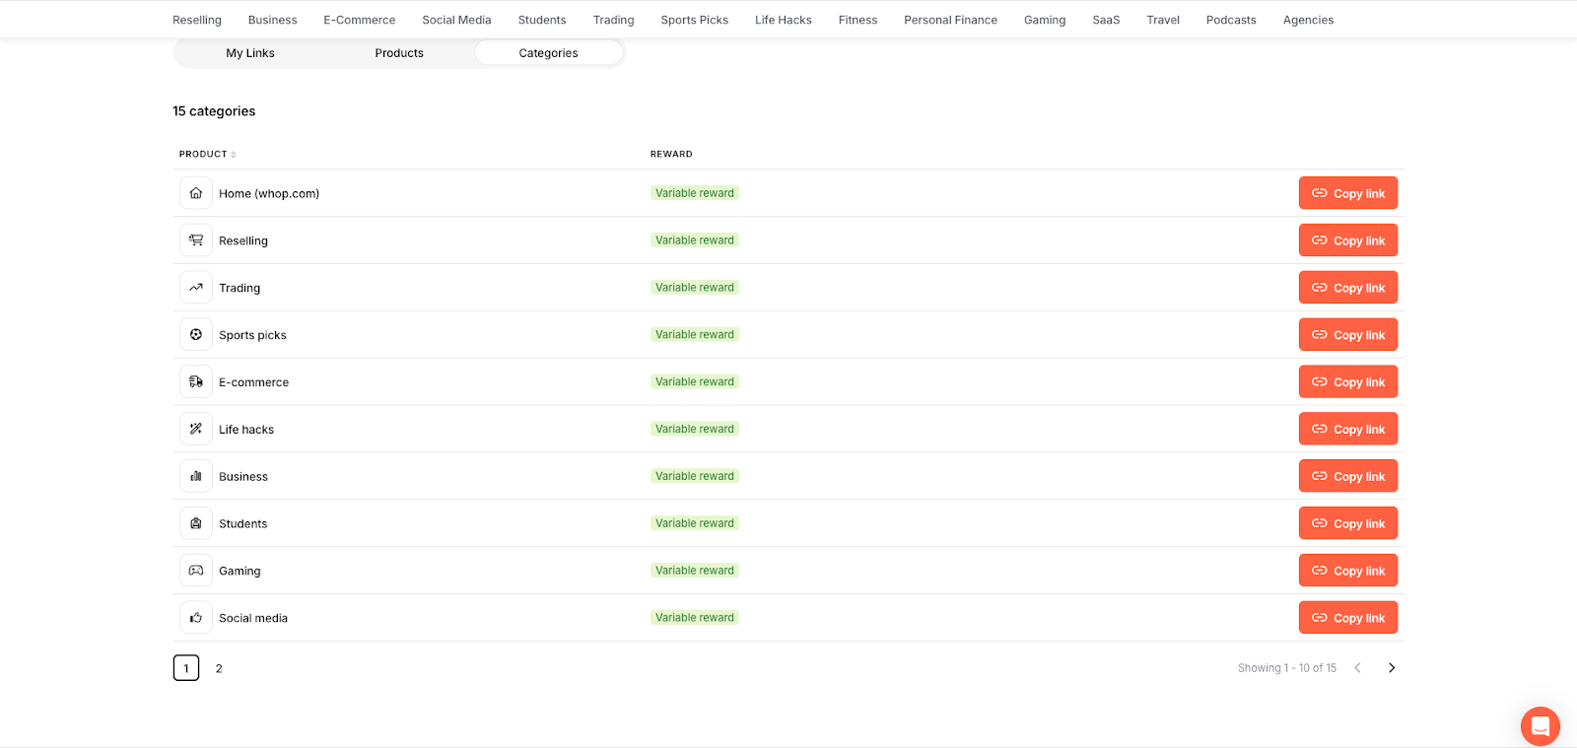Click the Students product name
Screen dimensions: 1577x748
point(243,523)
